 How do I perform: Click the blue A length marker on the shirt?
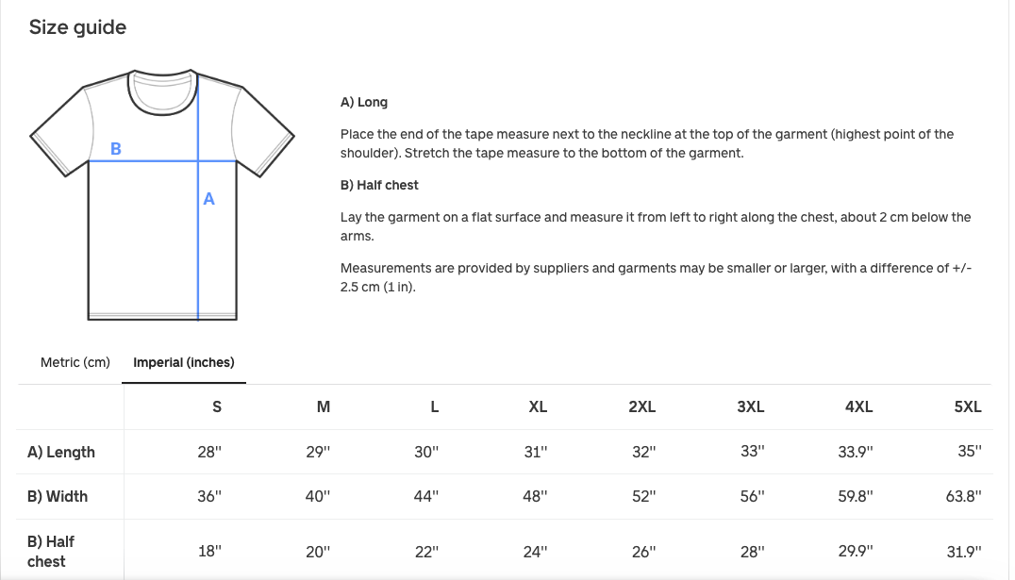[209, 199]
